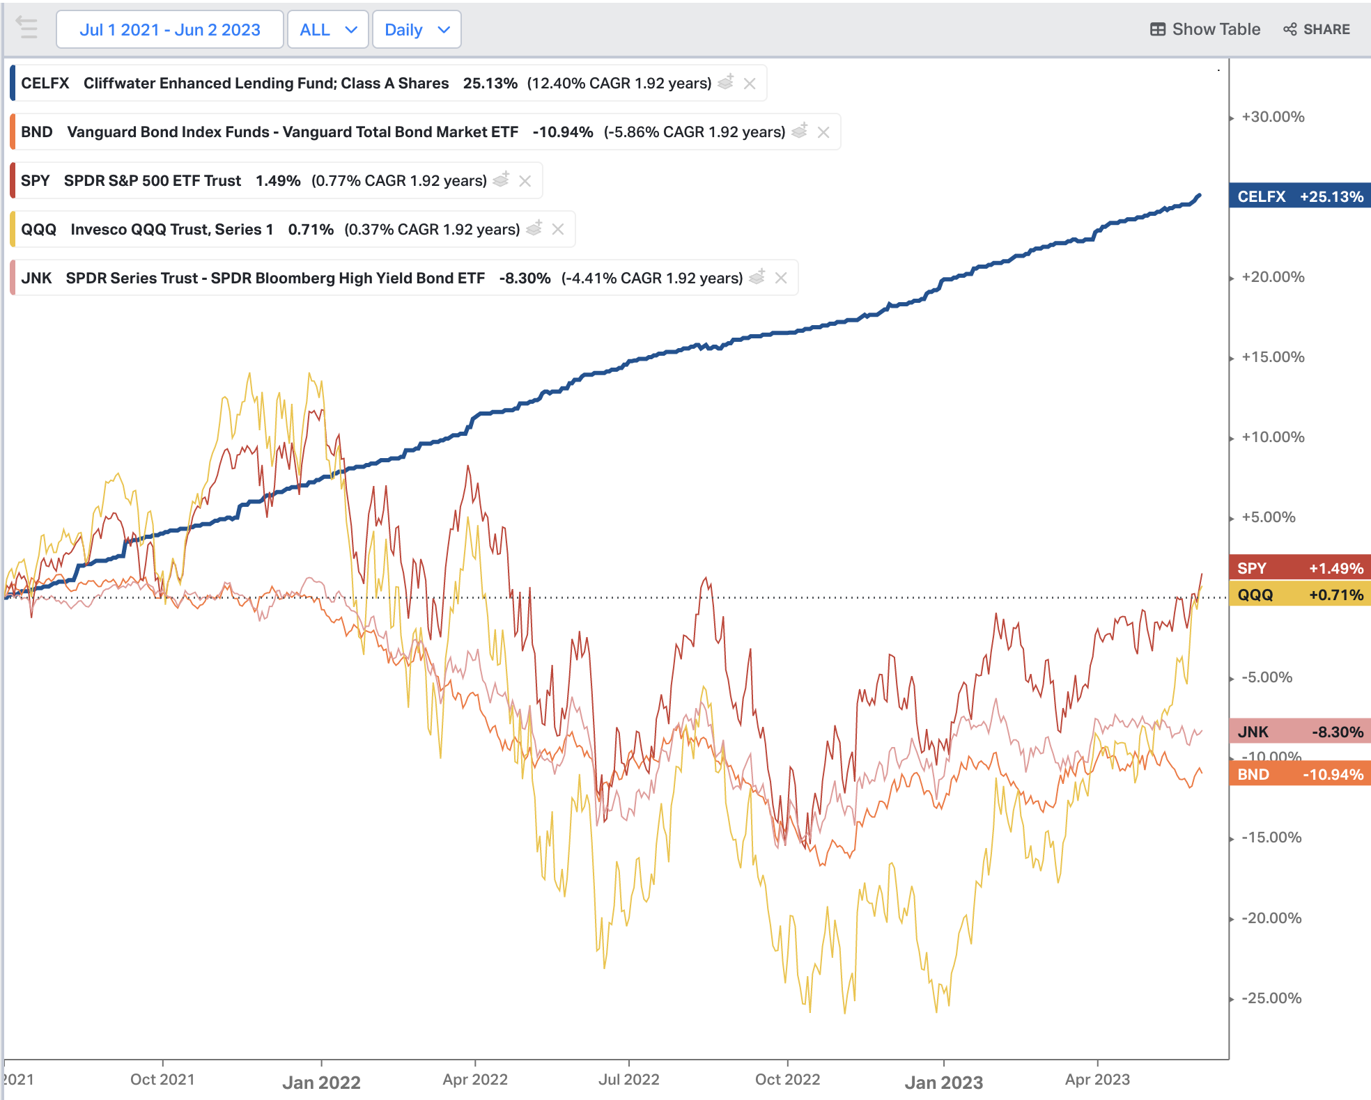
Task: Click the layers icon next to CELFX
Action: point(726,82)
